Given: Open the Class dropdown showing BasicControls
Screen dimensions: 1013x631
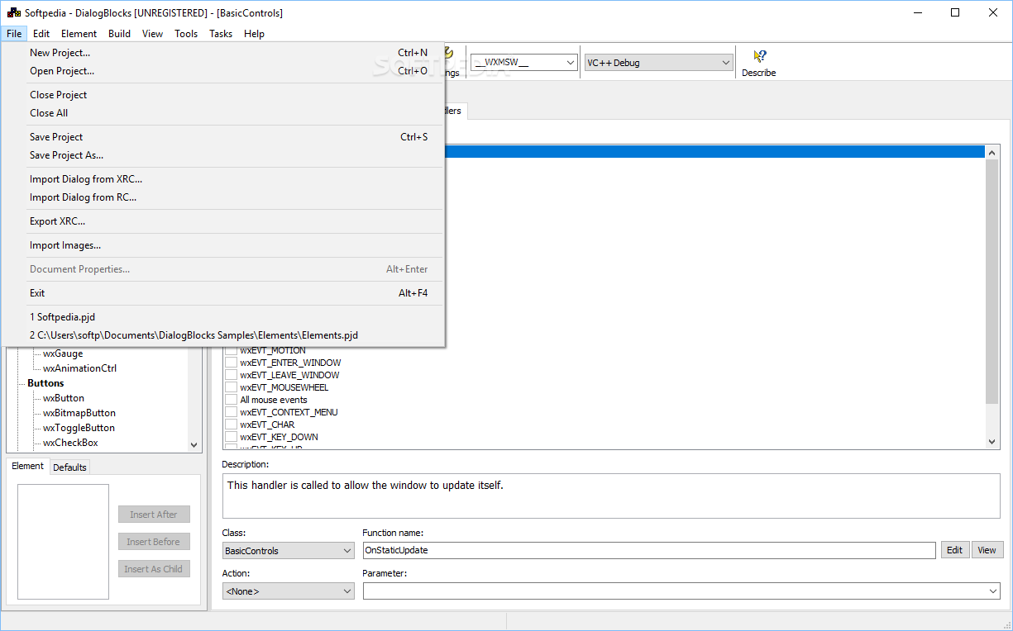Looking at the screenshot, I should click(289, 551).
